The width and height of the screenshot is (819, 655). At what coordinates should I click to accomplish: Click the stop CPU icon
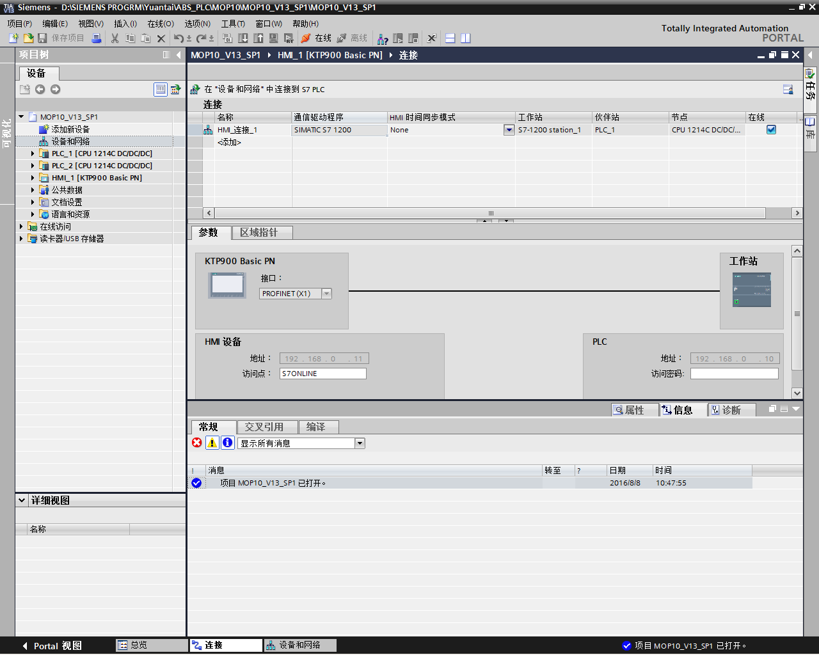413,38
